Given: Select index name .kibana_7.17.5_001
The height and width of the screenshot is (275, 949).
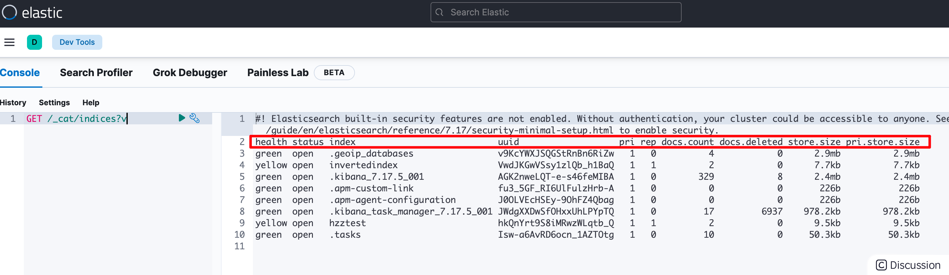Looking at the screenshot, I should click(x=377, y=177).
